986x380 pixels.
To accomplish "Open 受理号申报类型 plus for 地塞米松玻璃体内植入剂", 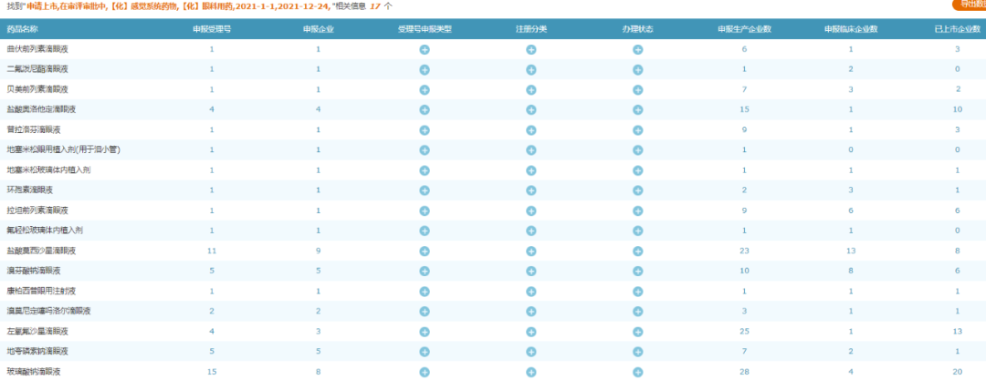I will pos(425,170).
